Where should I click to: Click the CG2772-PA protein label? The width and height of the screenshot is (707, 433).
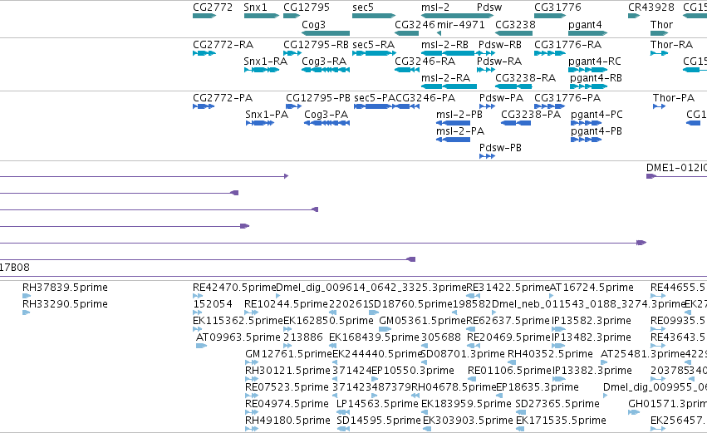pyautogui.click(x=223, y=98)
